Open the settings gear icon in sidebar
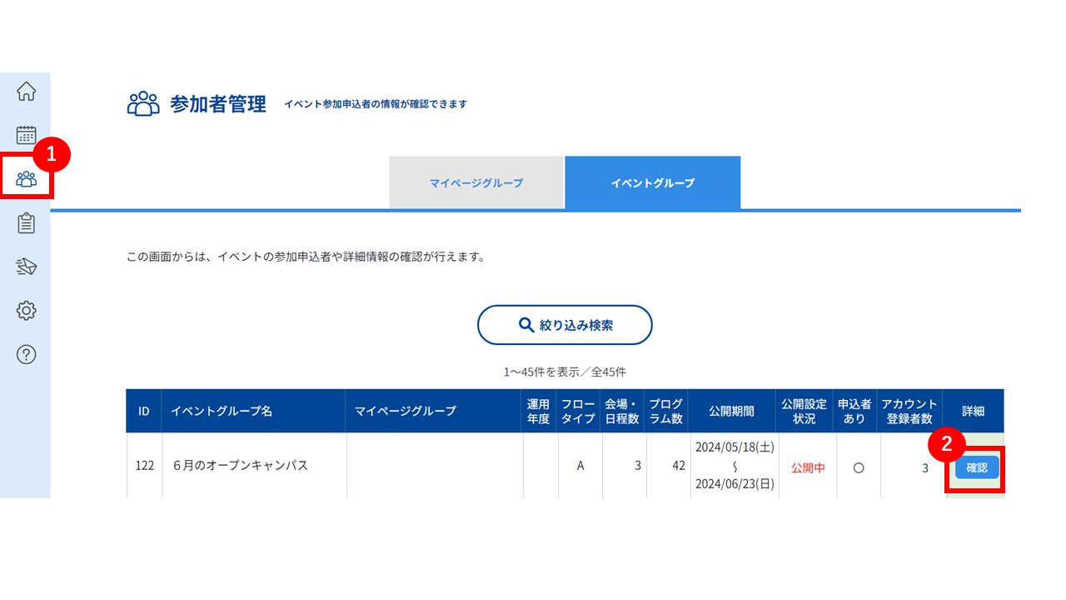Viewport: 1066px width, 600px height. click(27, 311)
